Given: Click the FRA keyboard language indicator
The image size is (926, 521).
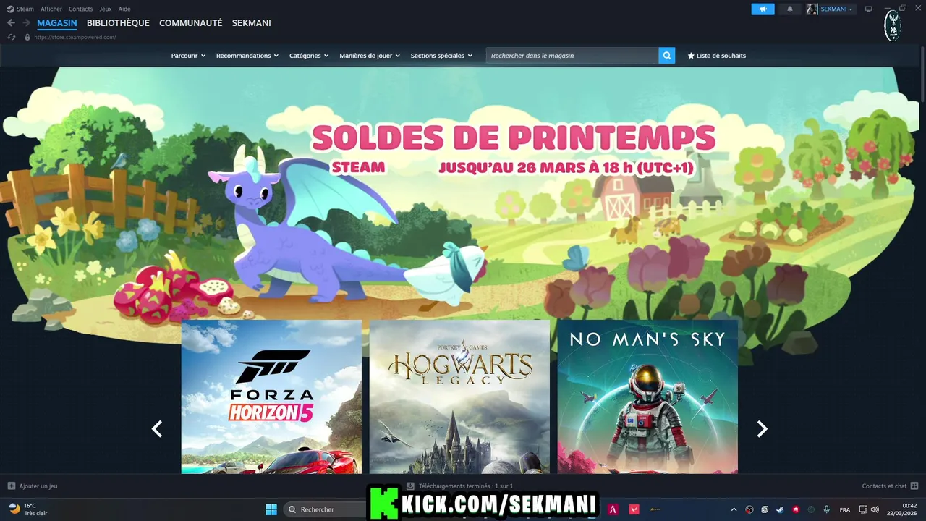Looking at the screenshot, I should point(844,509).
